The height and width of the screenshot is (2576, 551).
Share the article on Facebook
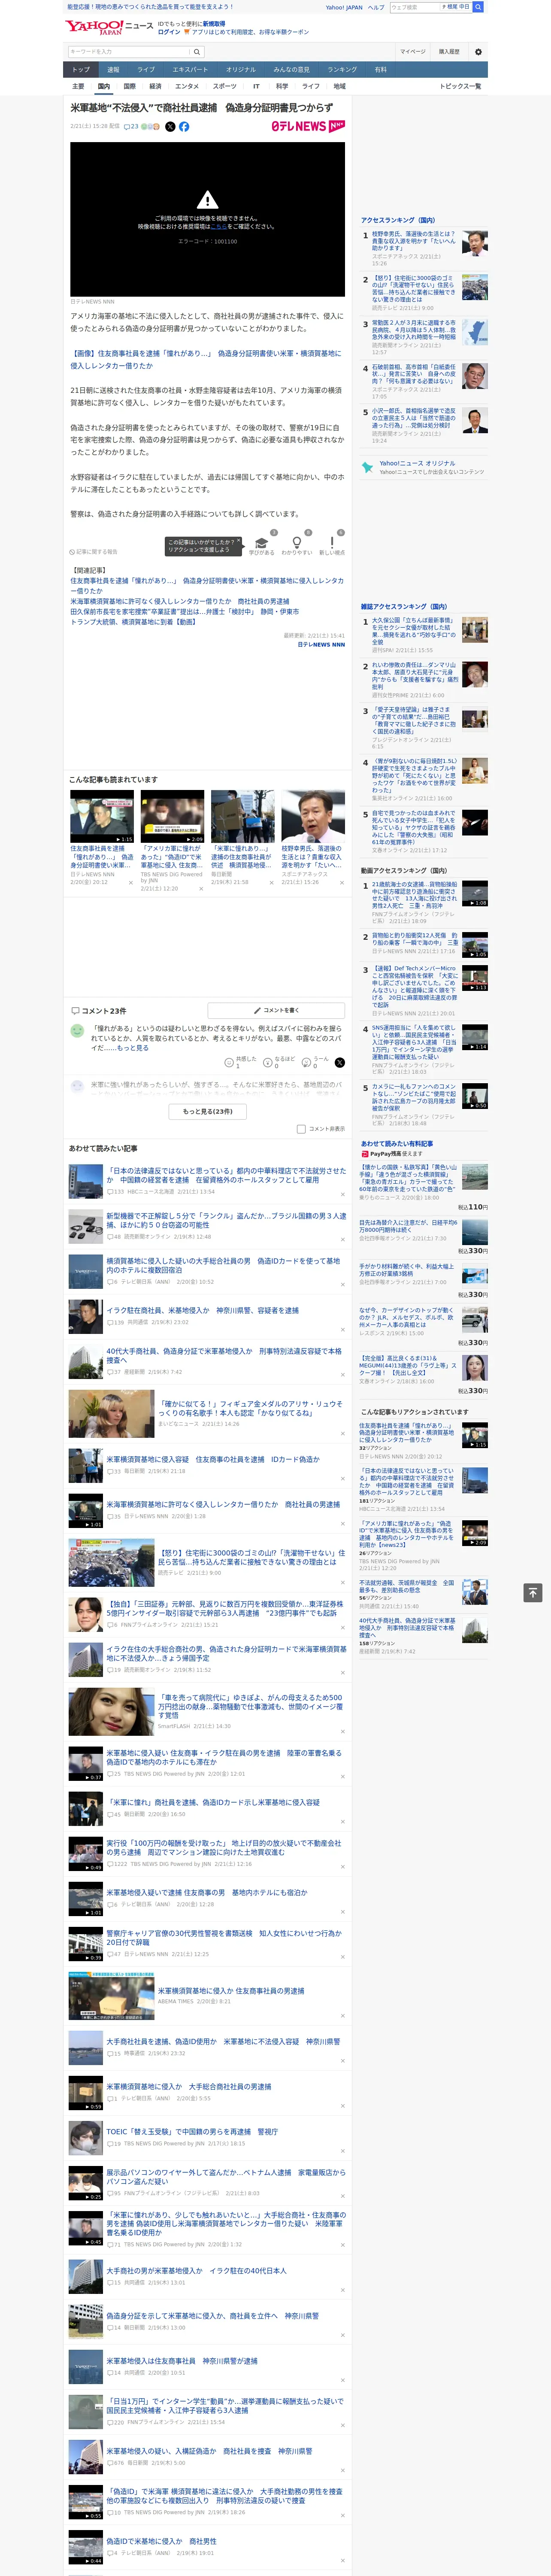(x=184, y=127)
